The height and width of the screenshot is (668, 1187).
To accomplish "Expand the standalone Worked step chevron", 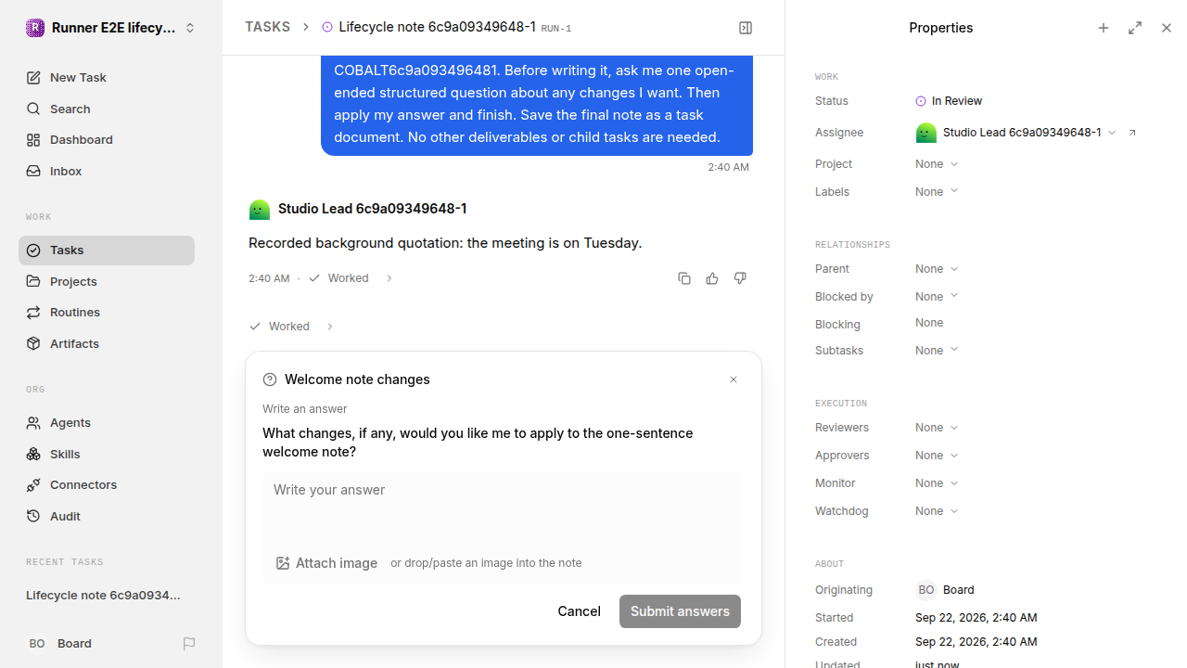I will [329, 327].
